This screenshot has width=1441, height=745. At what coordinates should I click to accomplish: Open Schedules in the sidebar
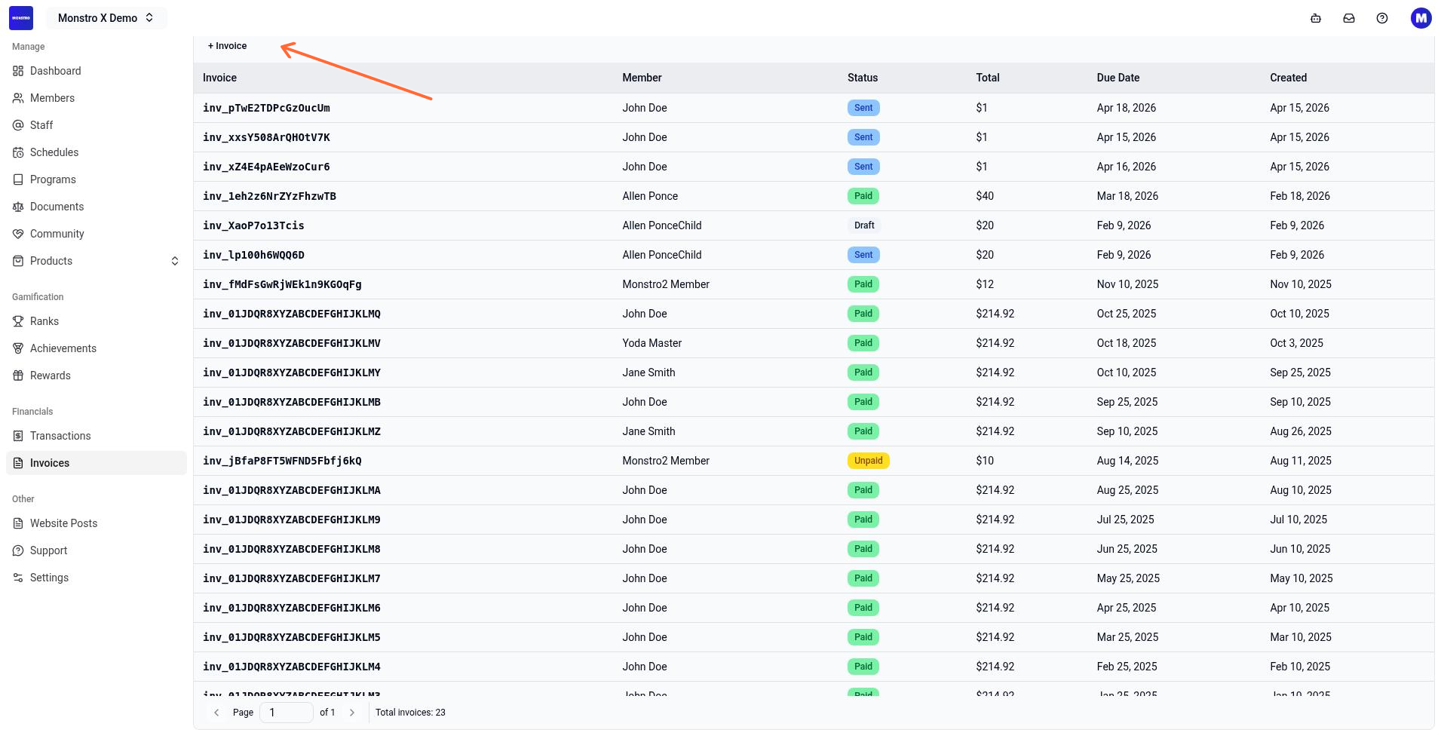click(x=97, y=152)
